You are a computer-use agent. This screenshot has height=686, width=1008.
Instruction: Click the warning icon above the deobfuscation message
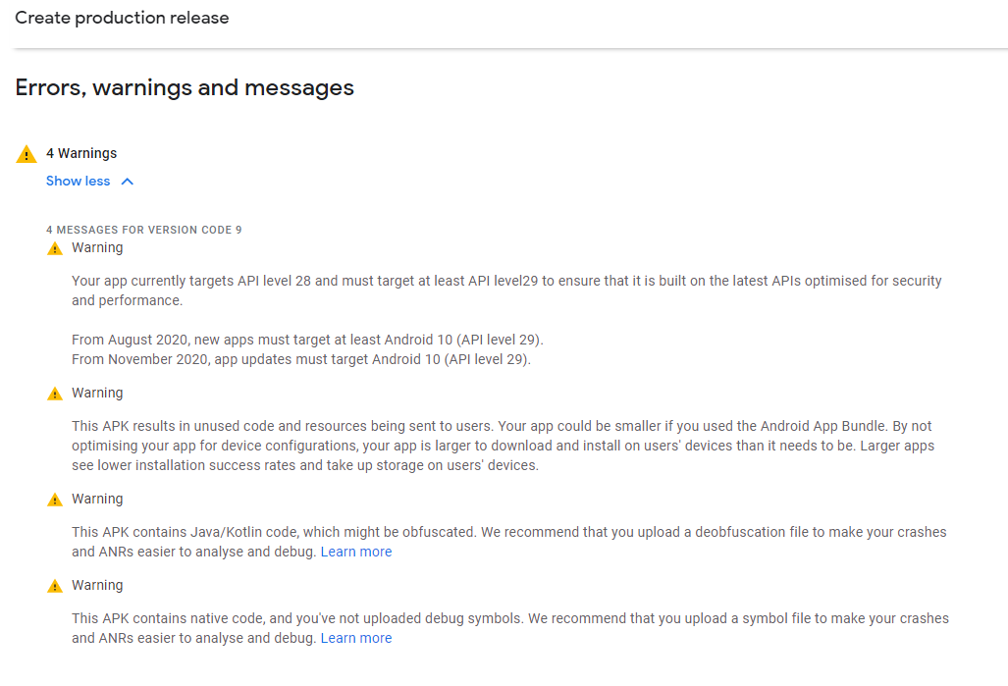pos(55,500)
